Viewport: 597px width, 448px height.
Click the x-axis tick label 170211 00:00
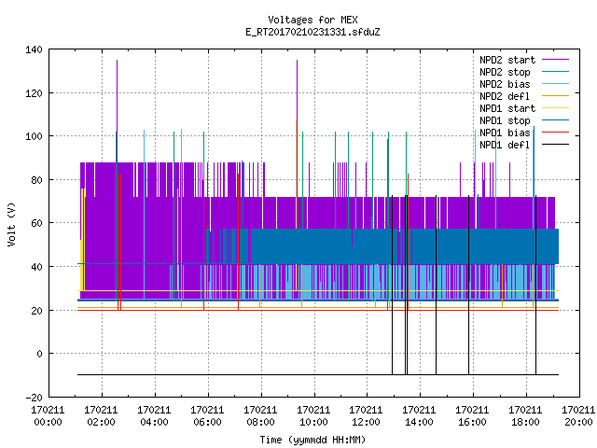(x=48, y=415)
